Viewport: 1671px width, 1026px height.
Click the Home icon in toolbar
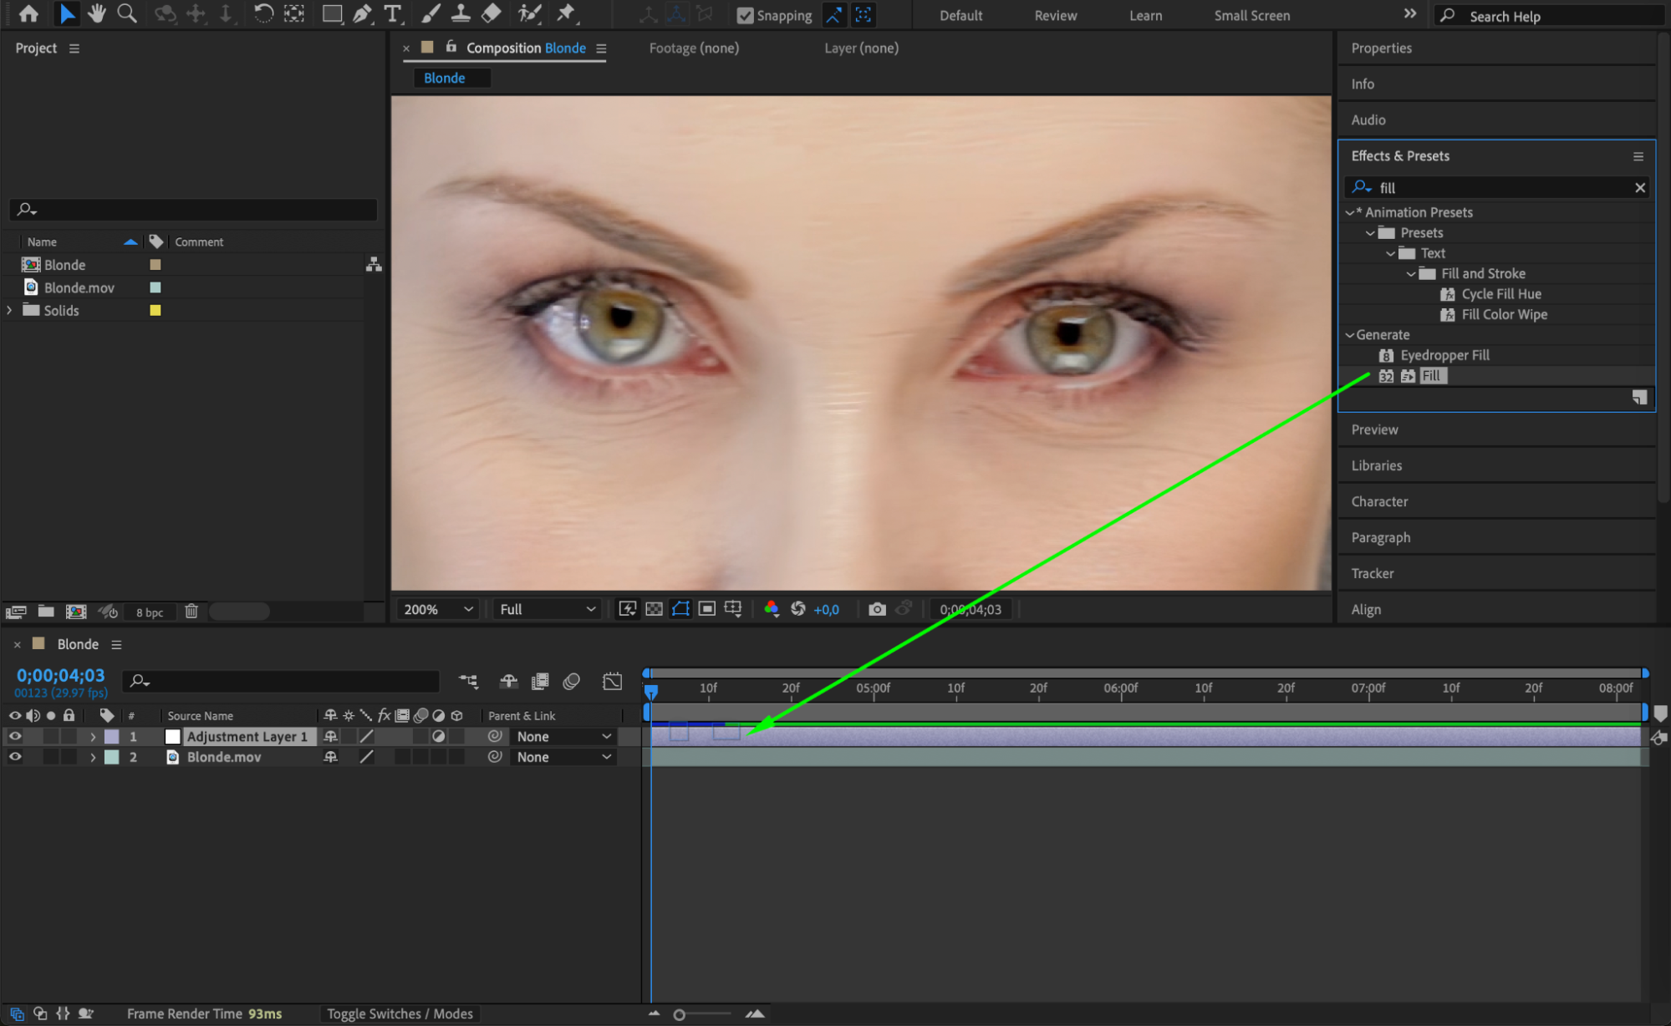(x=28, y=13)
